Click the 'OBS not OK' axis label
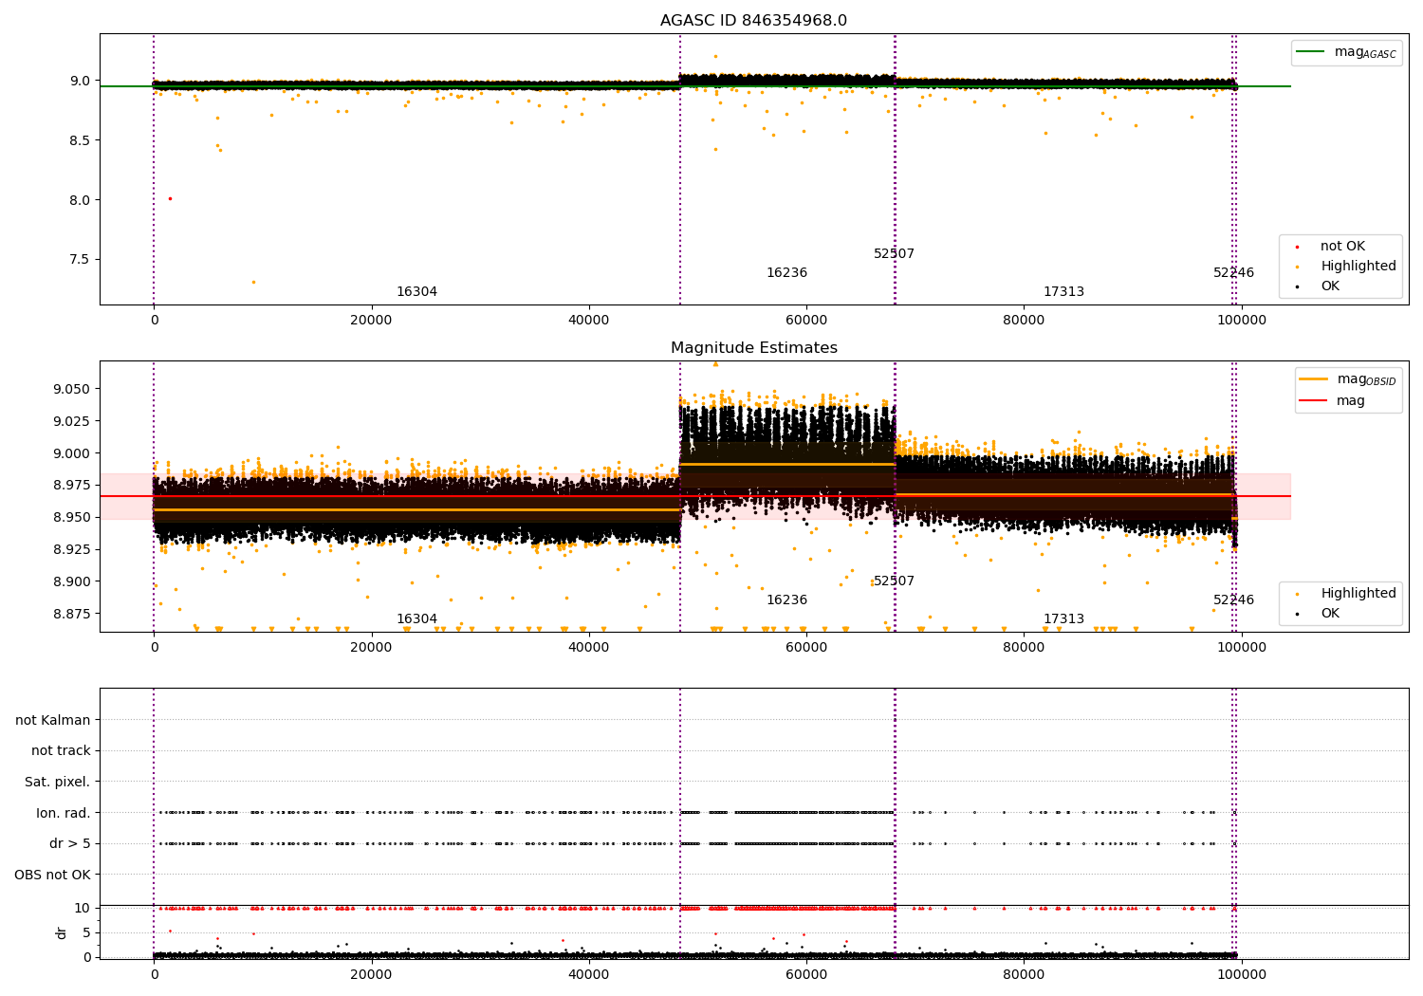Screen dimensions: 1423x996 pyautogui.click(x=53, y=875)
